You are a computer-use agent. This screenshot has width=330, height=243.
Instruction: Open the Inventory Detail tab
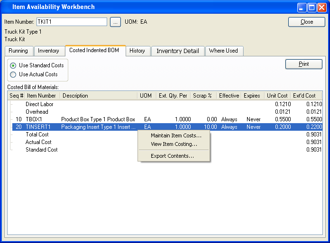(178, 51)
